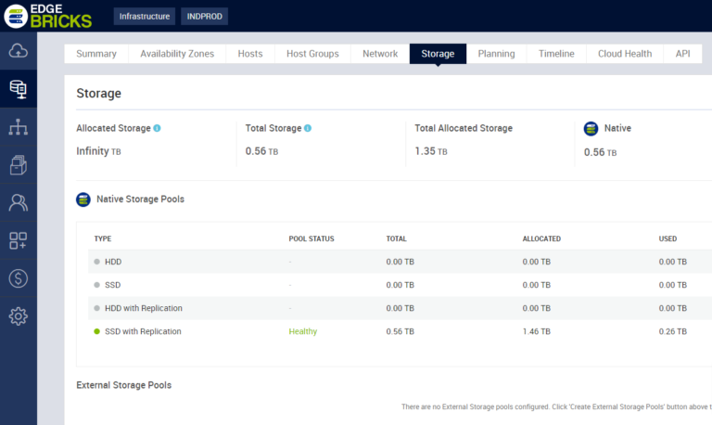Select the Cloud Health tab

pos(625,54)
